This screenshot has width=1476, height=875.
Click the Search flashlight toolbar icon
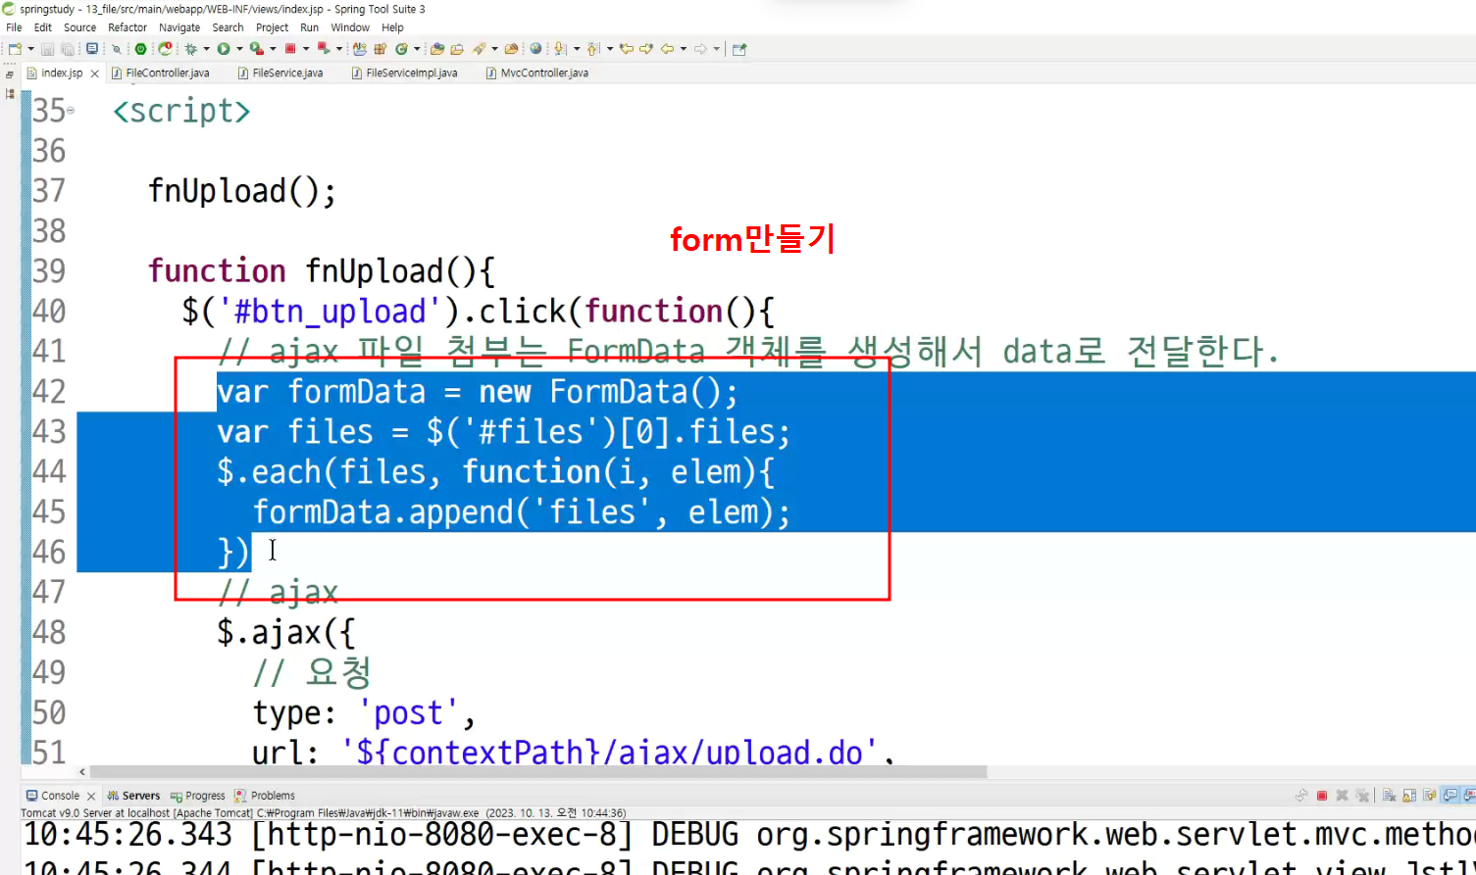pyautogui.click(x=479, y=49)
